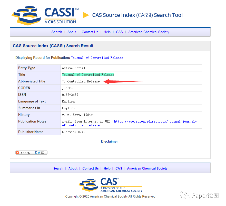The width and height of the screenshot is (226, 206).
Task: Click the CAS Source Index Search Tool title
Action: tap(137, 15)
